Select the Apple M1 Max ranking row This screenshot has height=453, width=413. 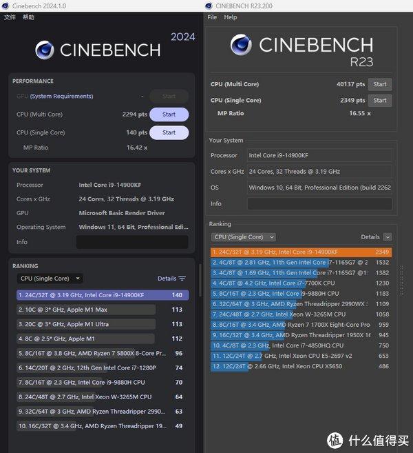[x=103, y=310]
